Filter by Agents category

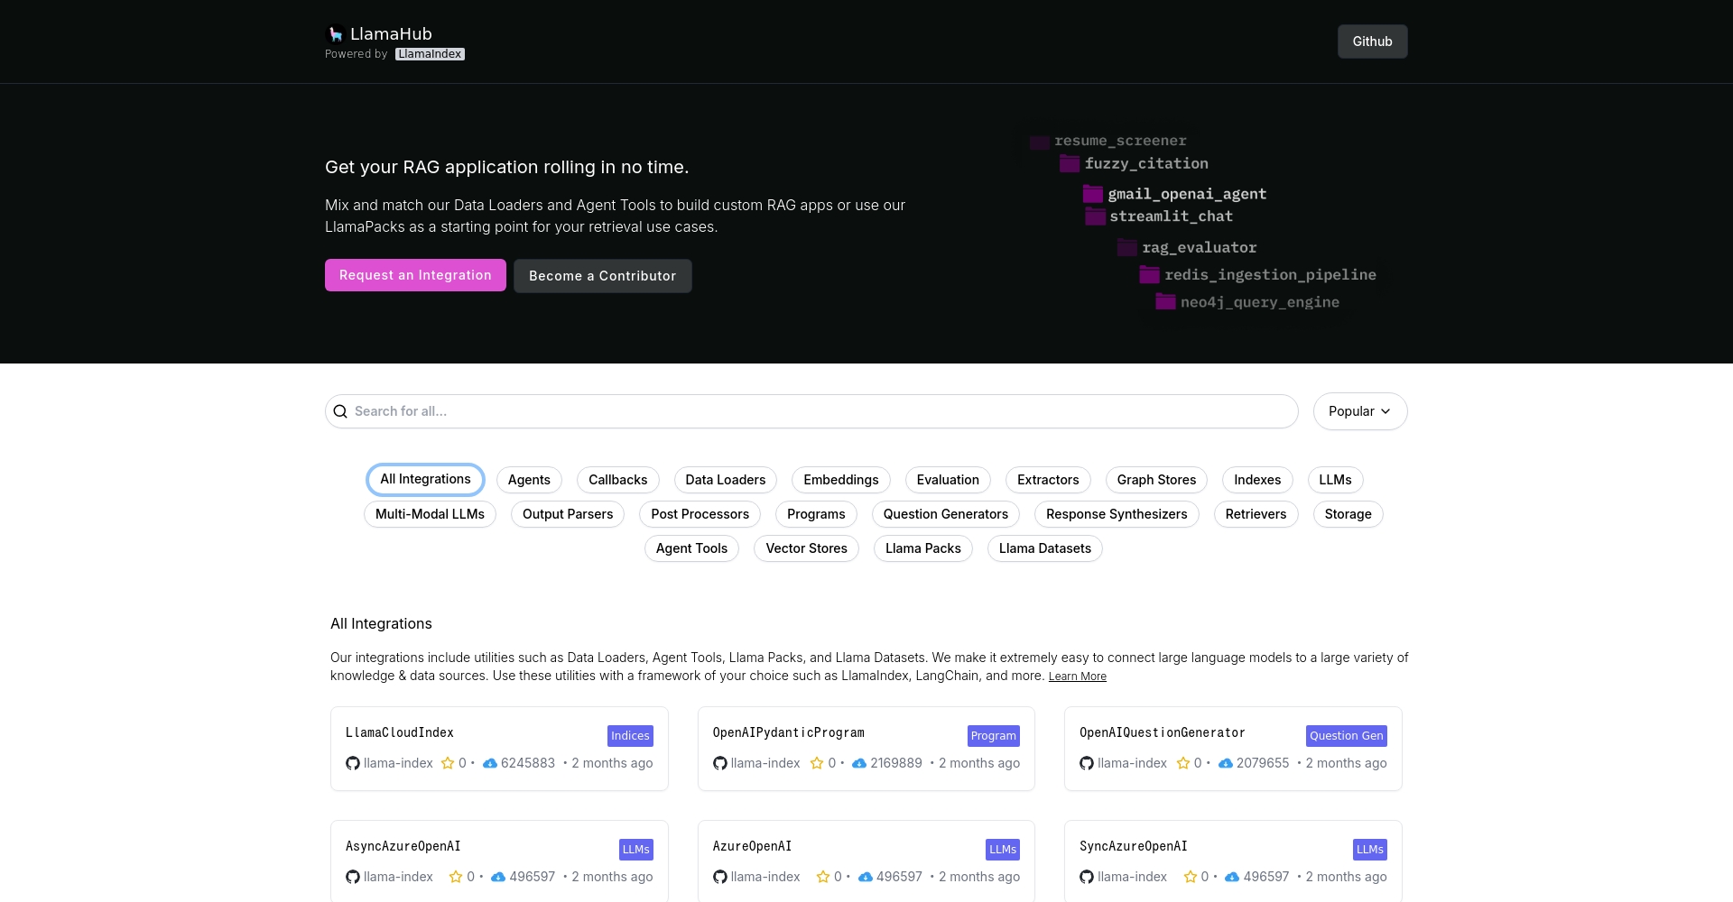[529, 480]
